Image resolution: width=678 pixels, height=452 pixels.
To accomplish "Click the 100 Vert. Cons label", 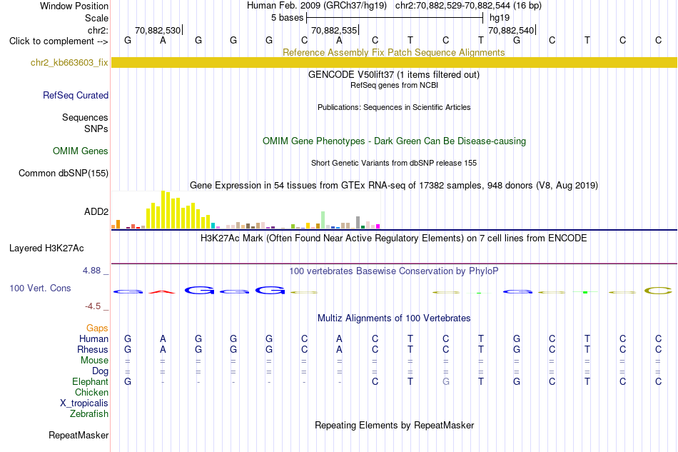I will click(40, 288).
